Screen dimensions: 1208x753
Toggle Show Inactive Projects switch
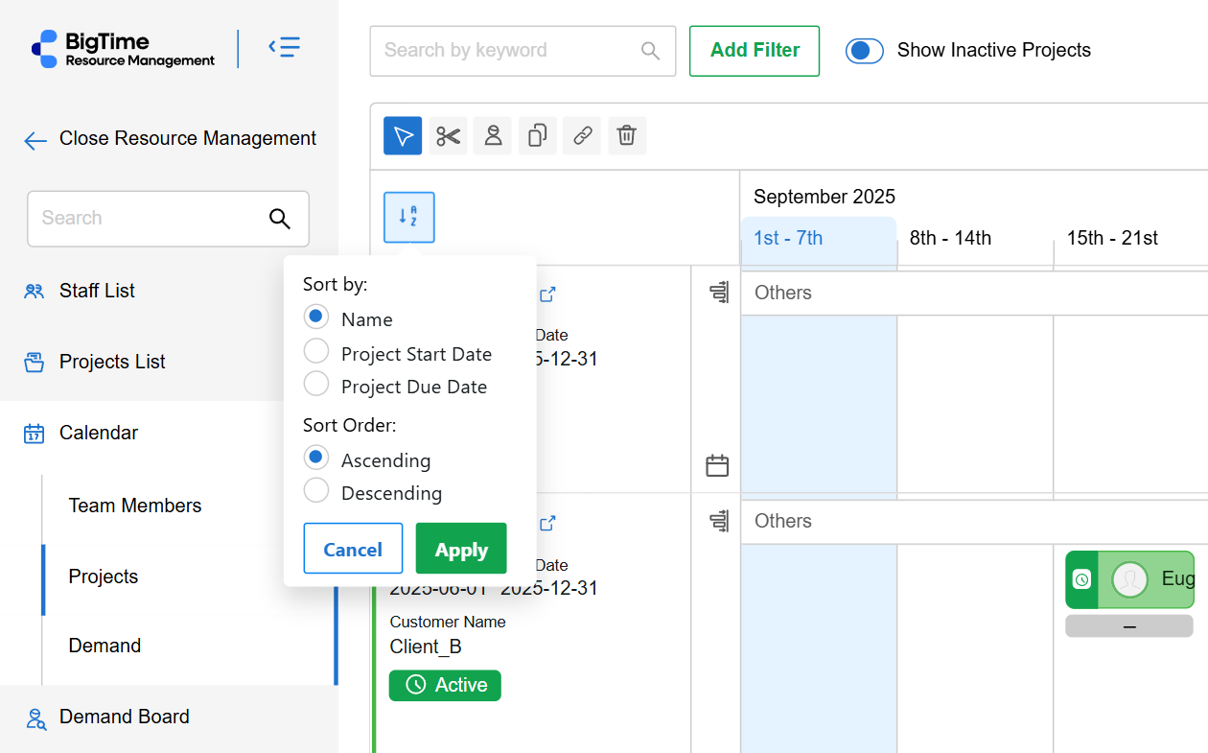(864, 51)
